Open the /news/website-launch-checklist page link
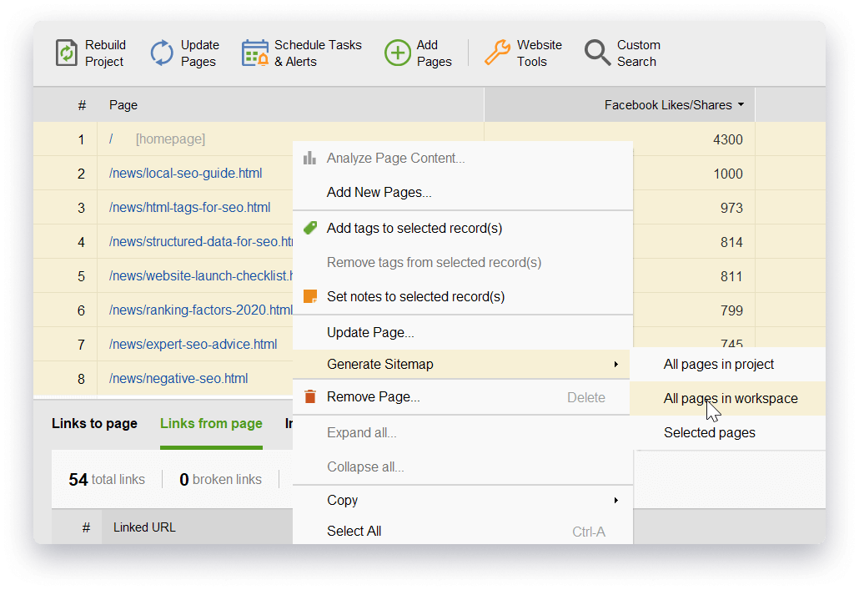This screenshot has height=590, width=859. coord(200,276)
